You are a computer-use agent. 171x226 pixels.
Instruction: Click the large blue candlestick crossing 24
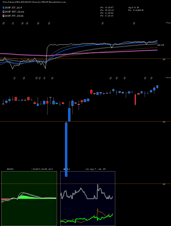pyautogui.click(x=66, y=149)
